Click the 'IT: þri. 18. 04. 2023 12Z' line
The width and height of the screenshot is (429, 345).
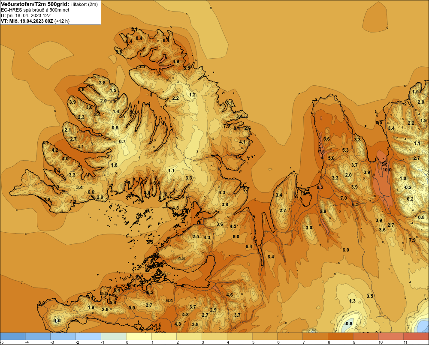click(26, 15)
